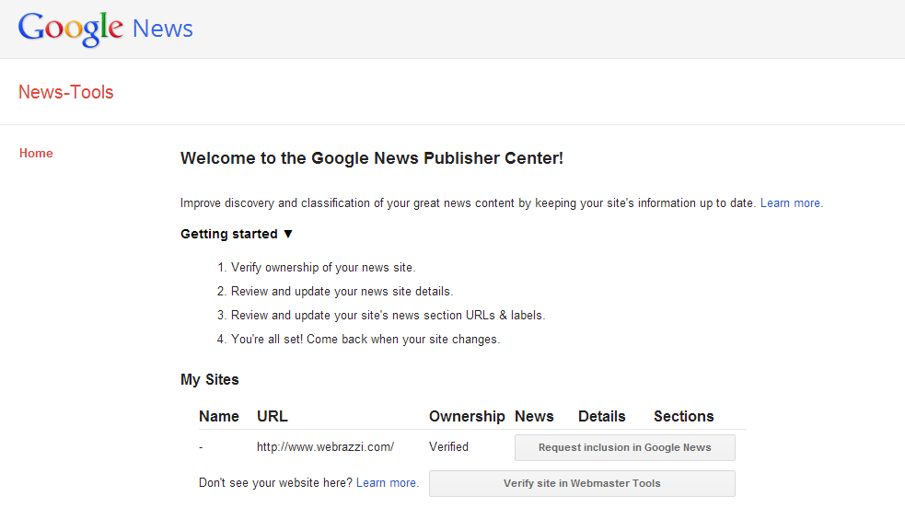Click the Ownership column header
This screenshot has height=508, width=905.
click(467, 416)
